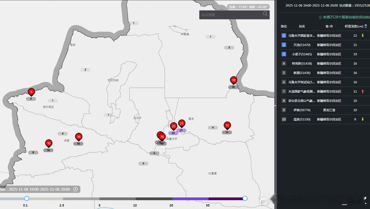Click the 站名 column header

pyautogui.click(x=302, y=26)
